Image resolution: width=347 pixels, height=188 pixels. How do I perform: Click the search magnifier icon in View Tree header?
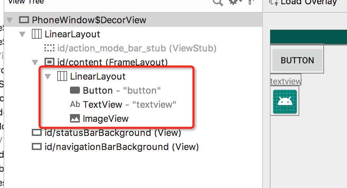(218, 2)
